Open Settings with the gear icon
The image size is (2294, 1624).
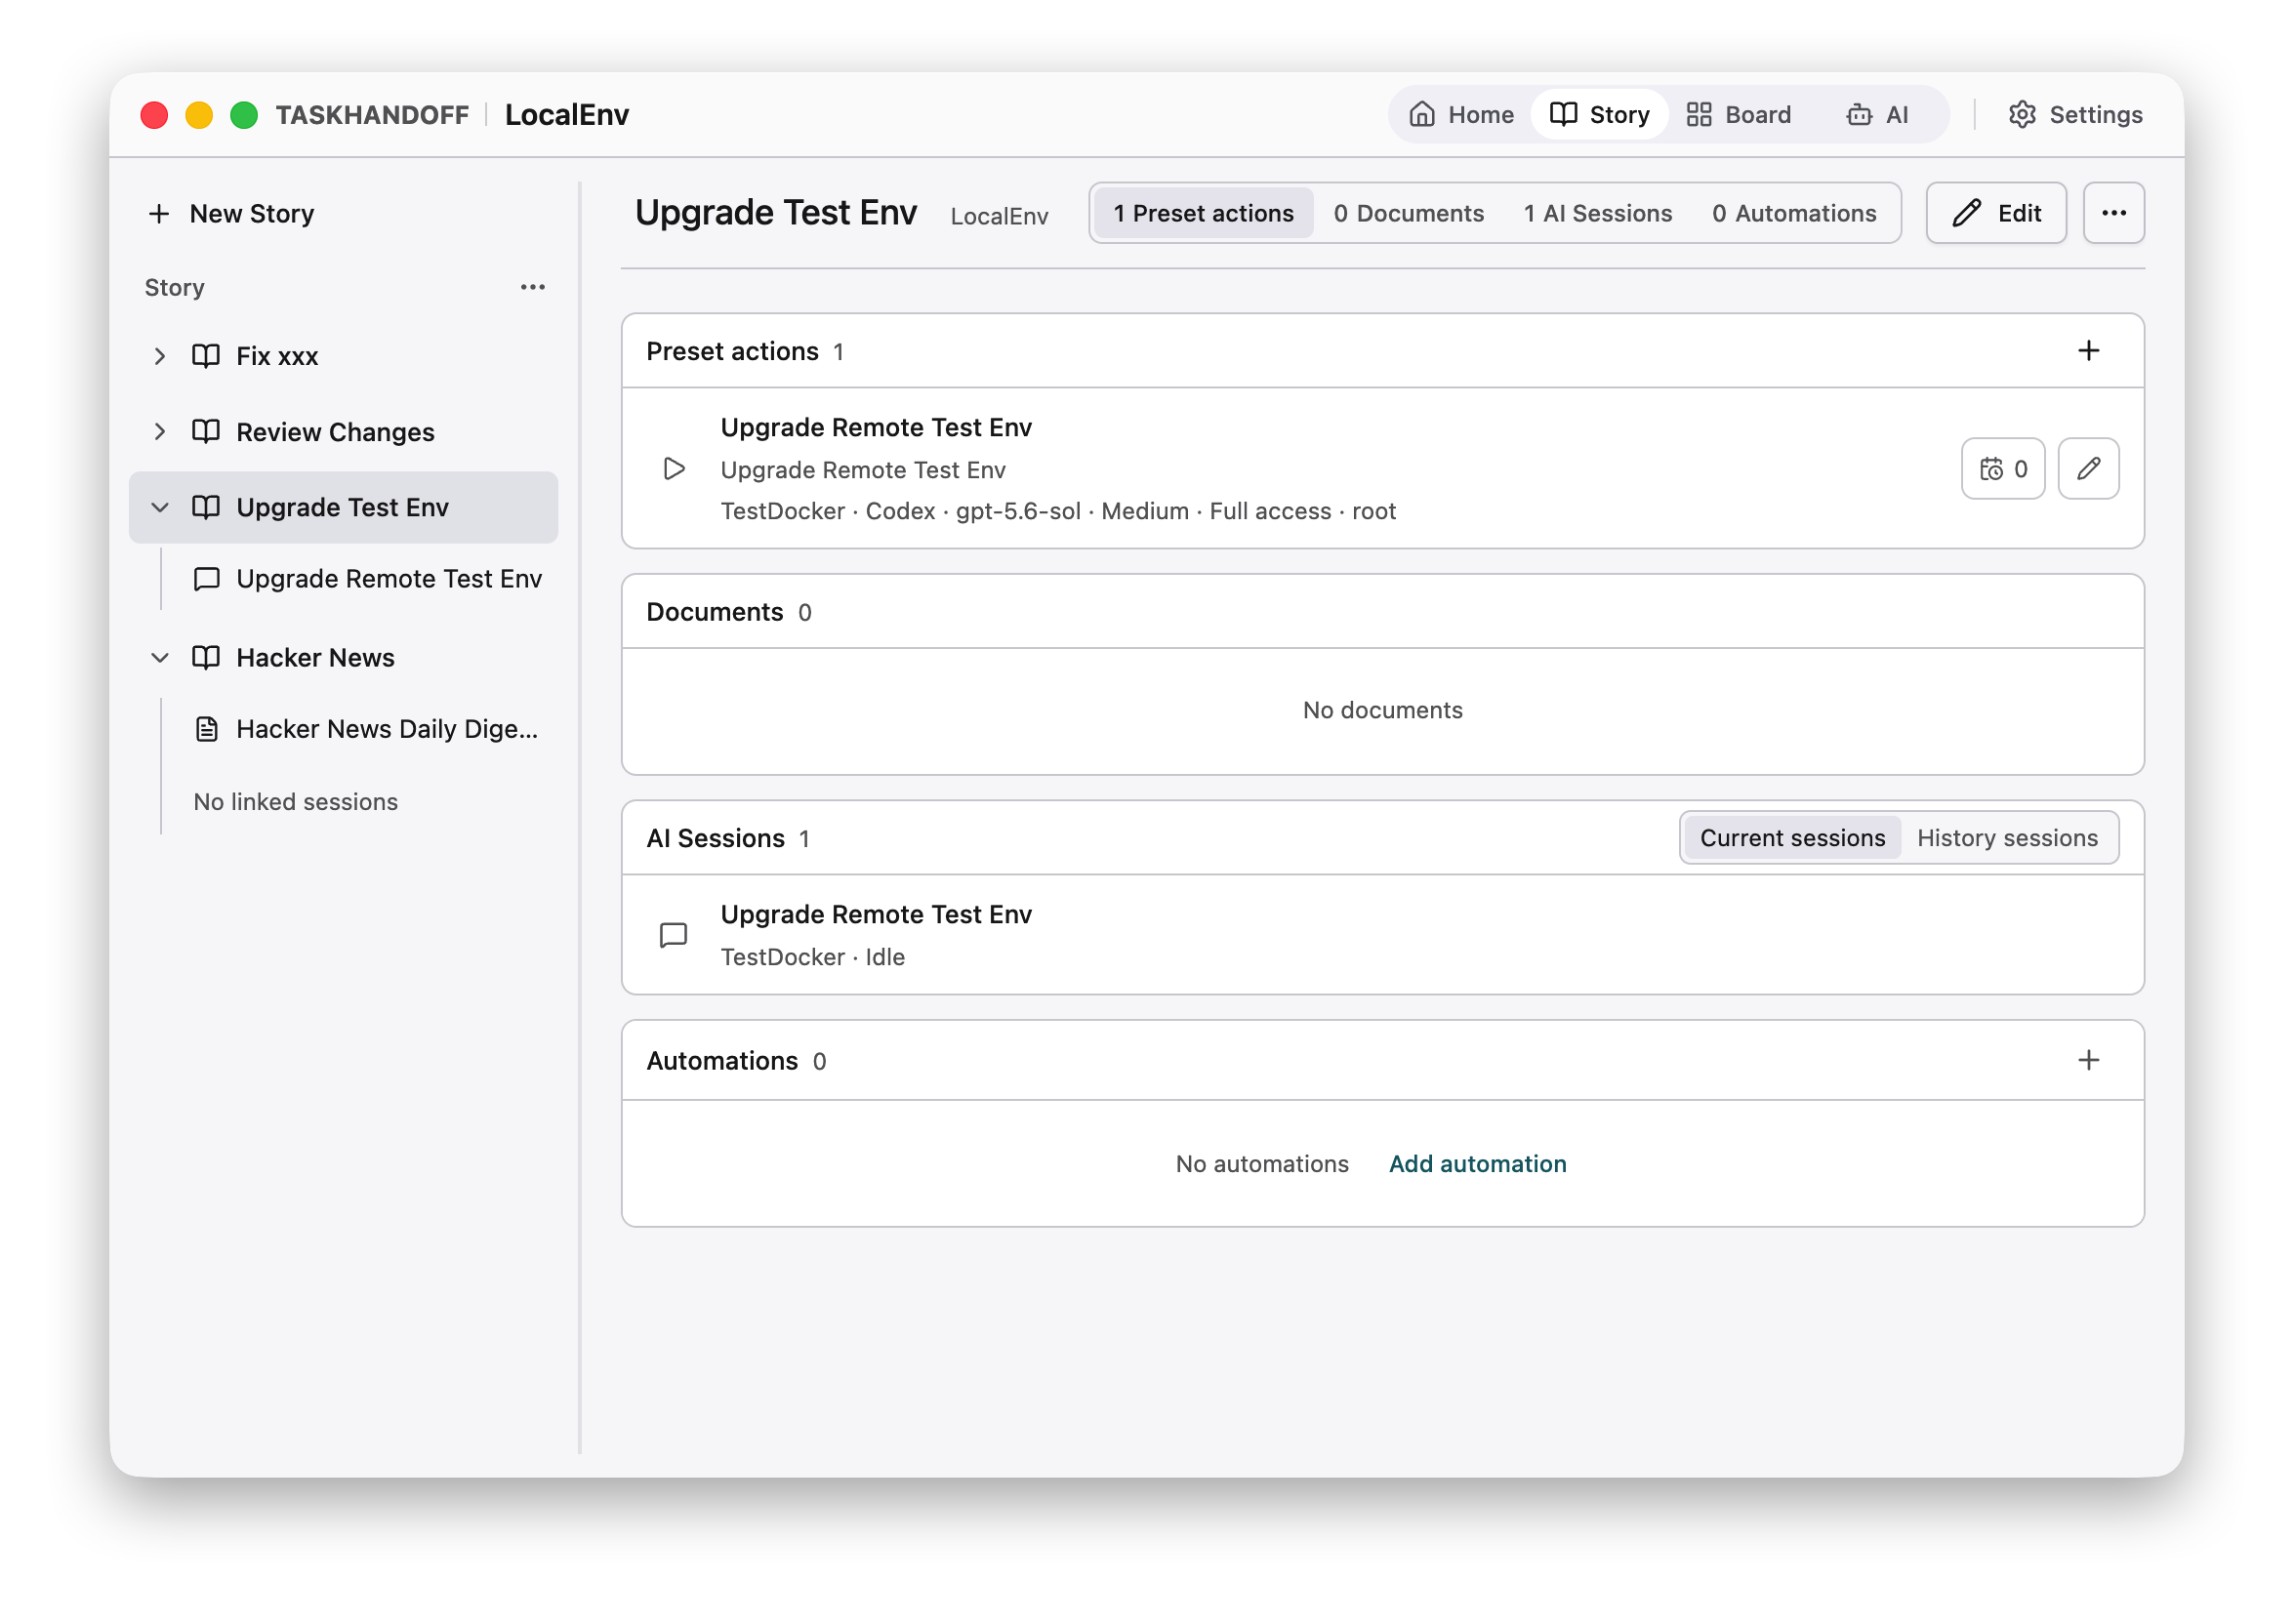[2074, 115]
